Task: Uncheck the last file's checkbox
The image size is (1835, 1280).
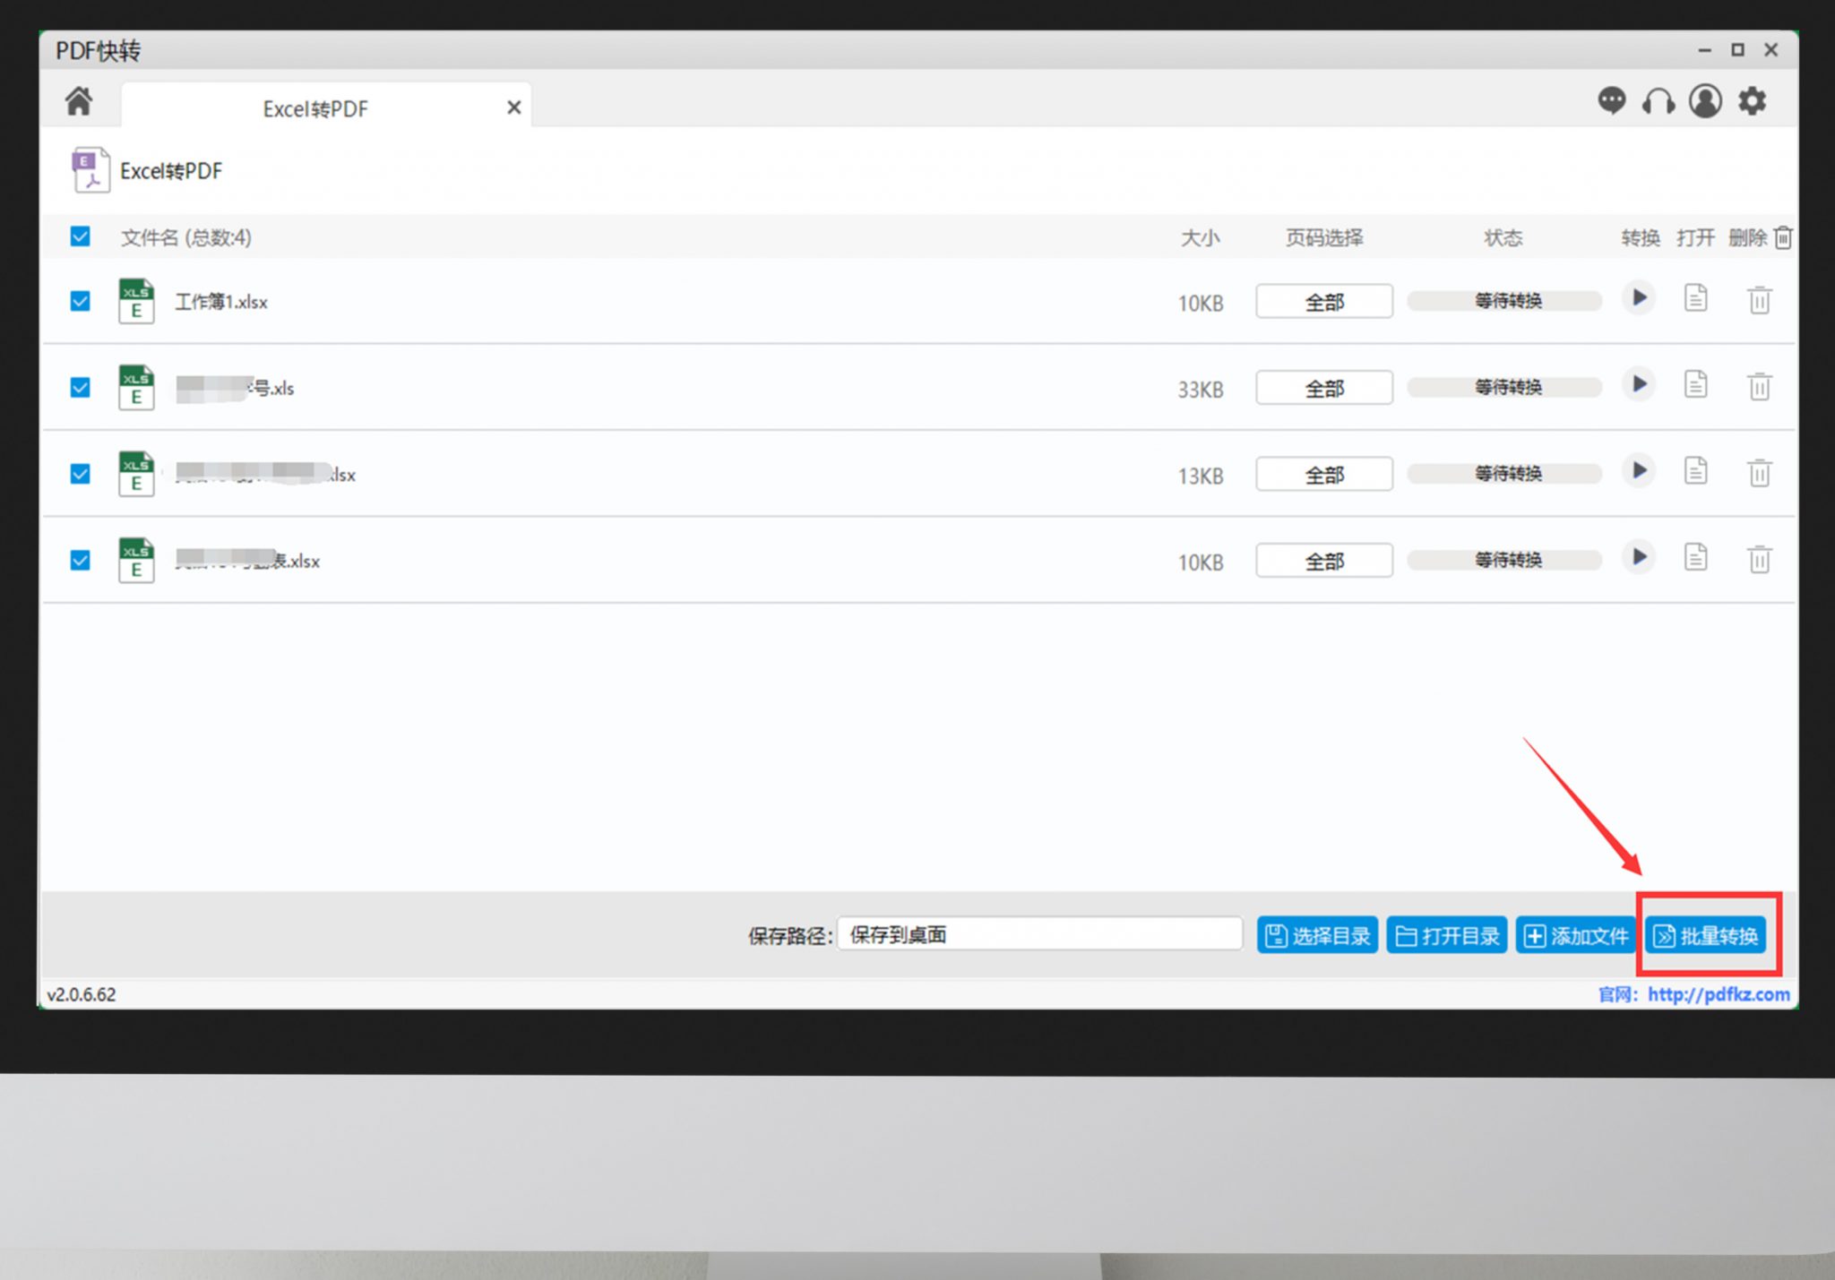Action: pos(81,560)
